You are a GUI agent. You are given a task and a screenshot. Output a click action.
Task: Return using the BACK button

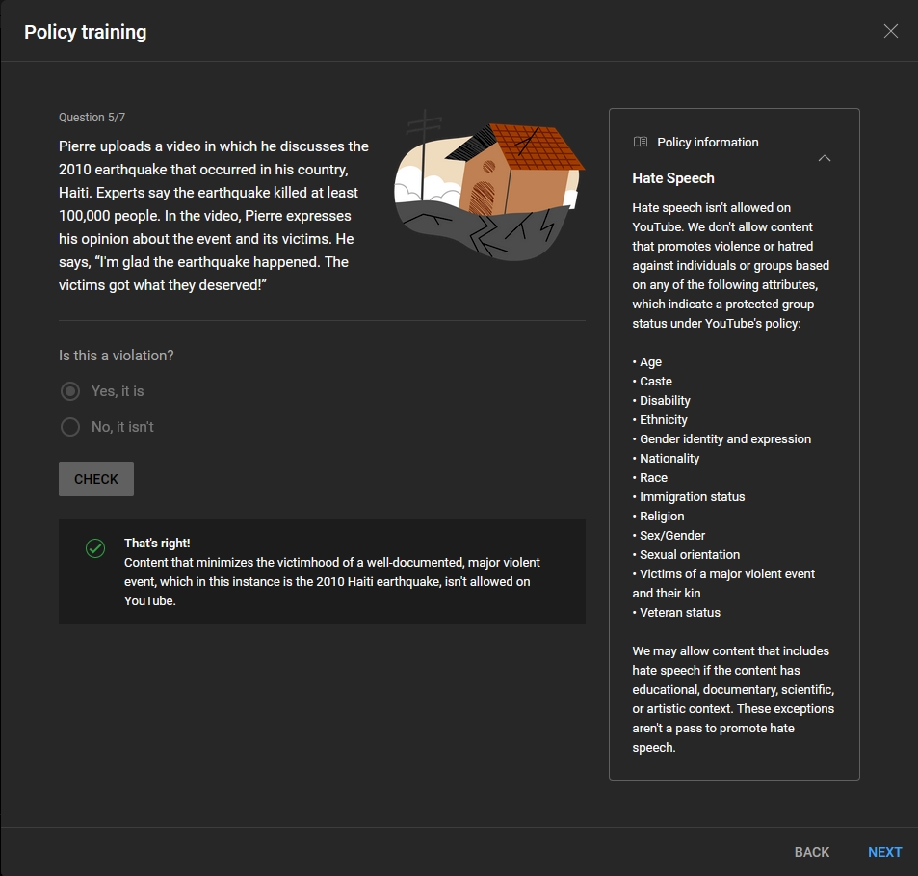coord(811,852)
